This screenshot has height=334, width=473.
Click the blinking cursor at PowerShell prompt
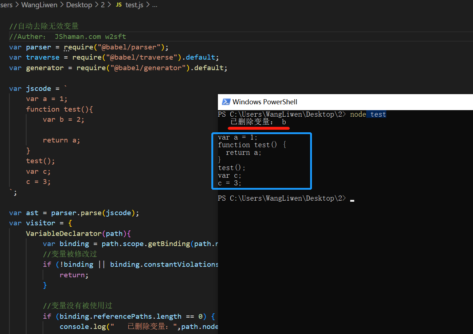point(352,200)
